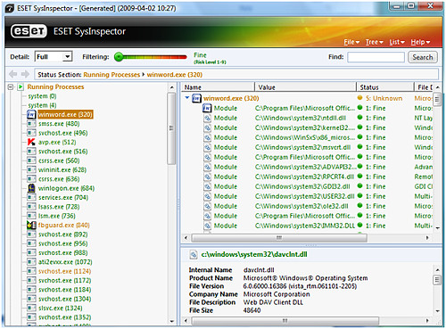Open the Tree menu
Image resolution: width=446 pixels, height=329 pixels.
[x=374, y=42]
